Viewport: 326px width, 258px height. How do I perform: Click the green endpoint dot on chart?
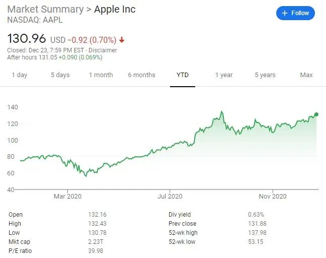pos(316,114)
